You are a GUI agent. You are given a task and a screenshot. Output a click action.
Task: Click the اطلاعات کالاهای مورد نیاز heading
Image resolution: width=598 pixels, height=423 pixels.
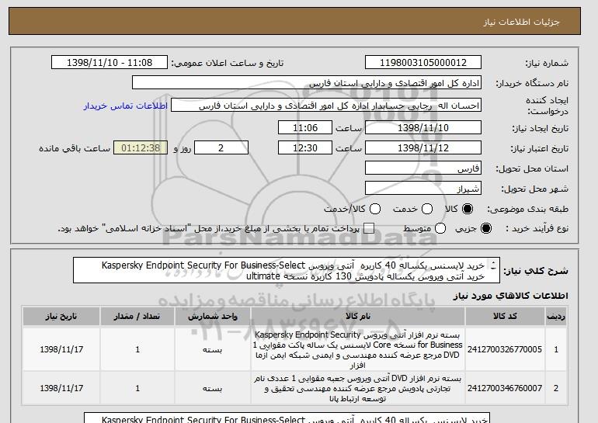point(511,296)
